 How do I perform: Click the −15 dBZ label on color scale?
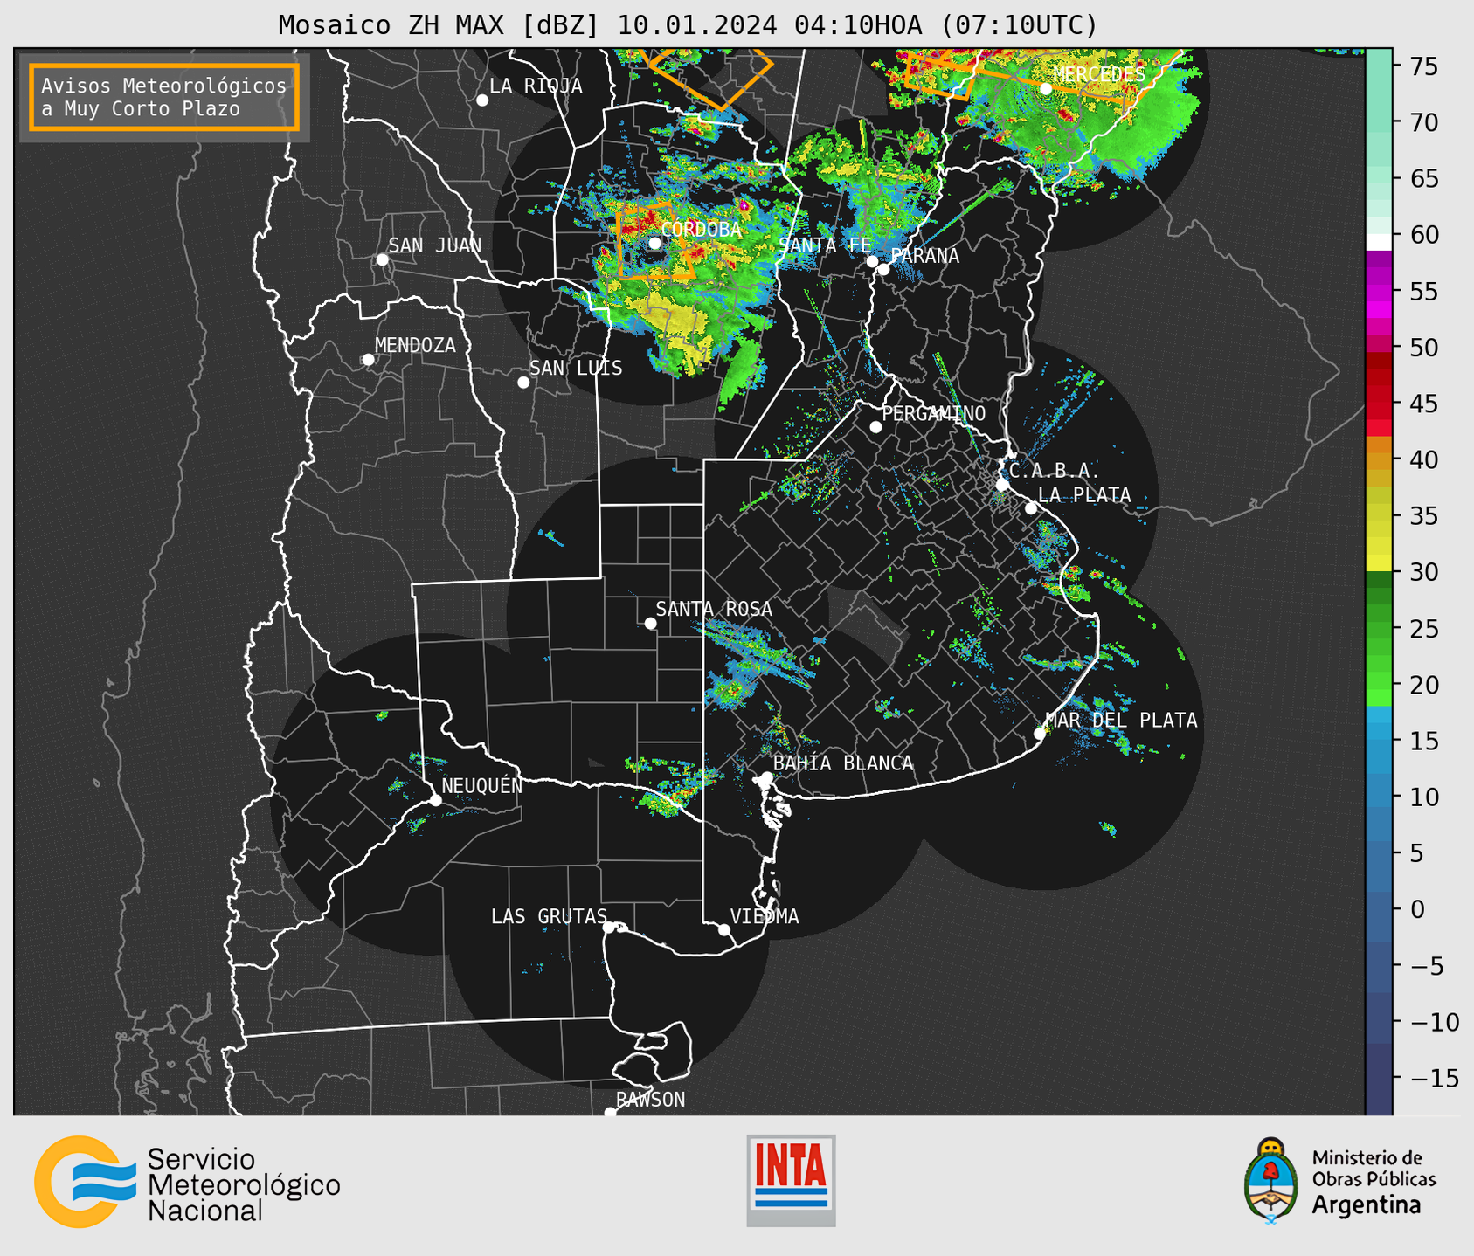click(x=1433, y=1078)
